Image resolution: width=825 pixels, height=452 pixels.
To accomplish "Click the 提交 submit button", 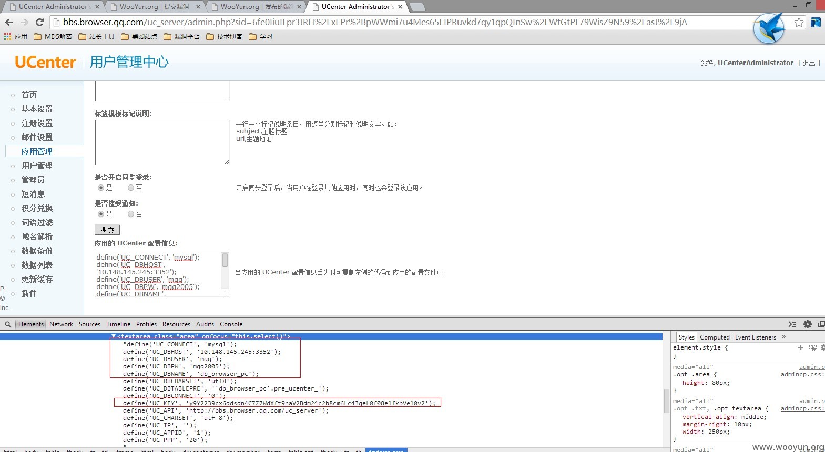I will pos(107,230).
